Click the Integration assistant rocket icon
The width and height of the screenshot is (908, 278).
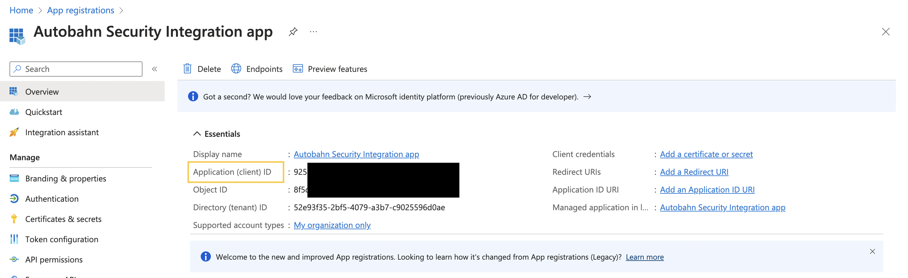tap(14, 132)
